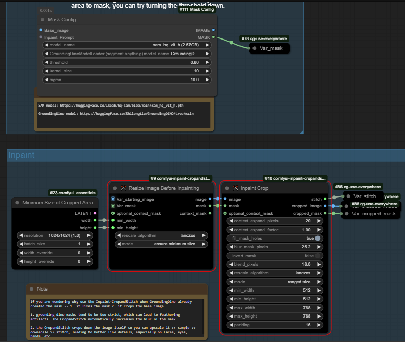The width and height of the screenshot is (405, 342).
Task: Click the #10 comfyui-inpaint-cropandstitch badge
Action: [295, 178]
